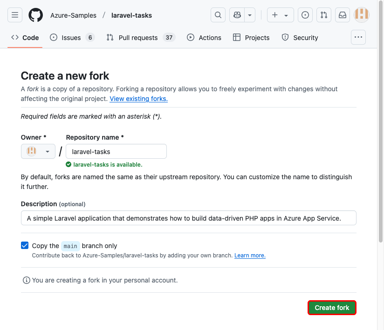This screenshot has width=384, height=330.
Task: Uncheck the Copy the main branch only checkbox
Action: 24,245
